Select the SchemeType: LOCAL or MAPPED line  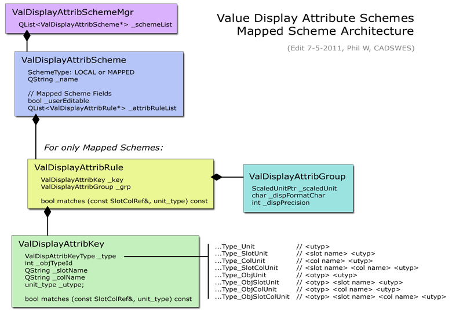coord(81,72)
